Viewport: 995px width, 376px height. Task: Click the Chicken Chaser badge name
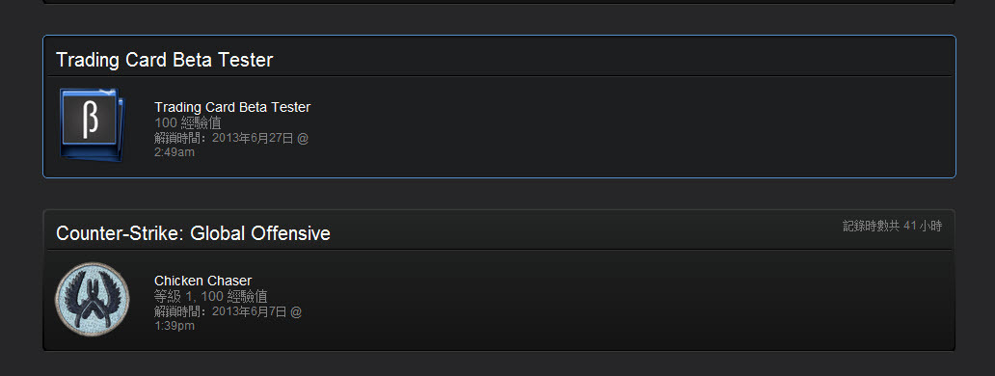203,281
